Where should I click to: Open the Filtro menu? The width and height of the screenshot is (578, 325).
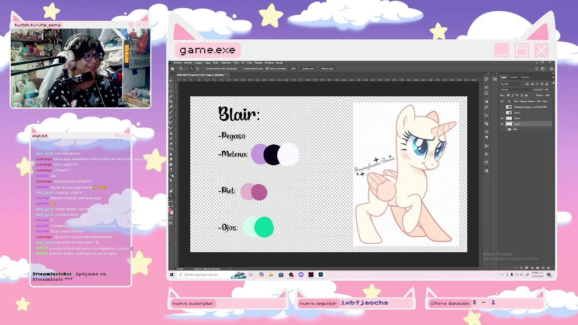point(236,63)
